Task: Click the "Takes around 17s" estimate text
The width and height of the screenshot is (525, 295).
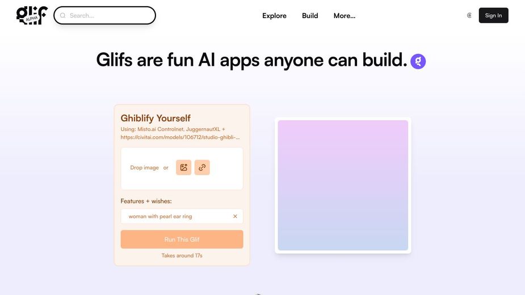Action: click(x=182, y=256)
